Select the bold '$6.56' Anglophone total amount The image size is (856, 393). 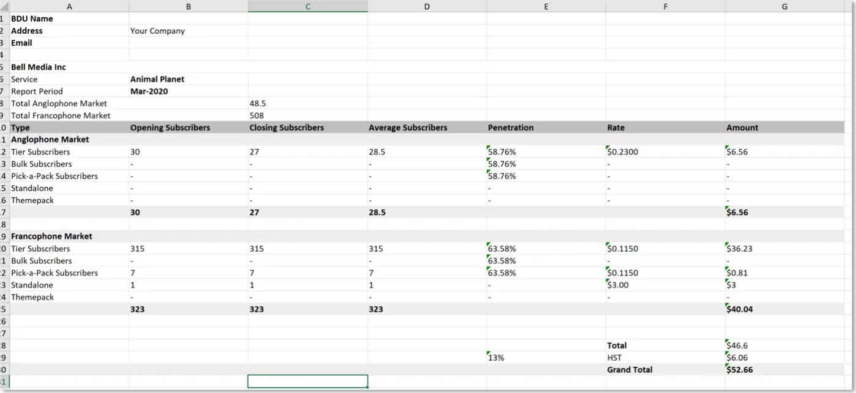point(784,212)
